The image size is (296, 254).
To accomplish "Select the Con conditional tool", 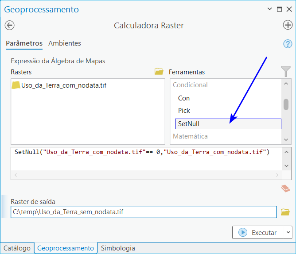I will coord(184,98).
